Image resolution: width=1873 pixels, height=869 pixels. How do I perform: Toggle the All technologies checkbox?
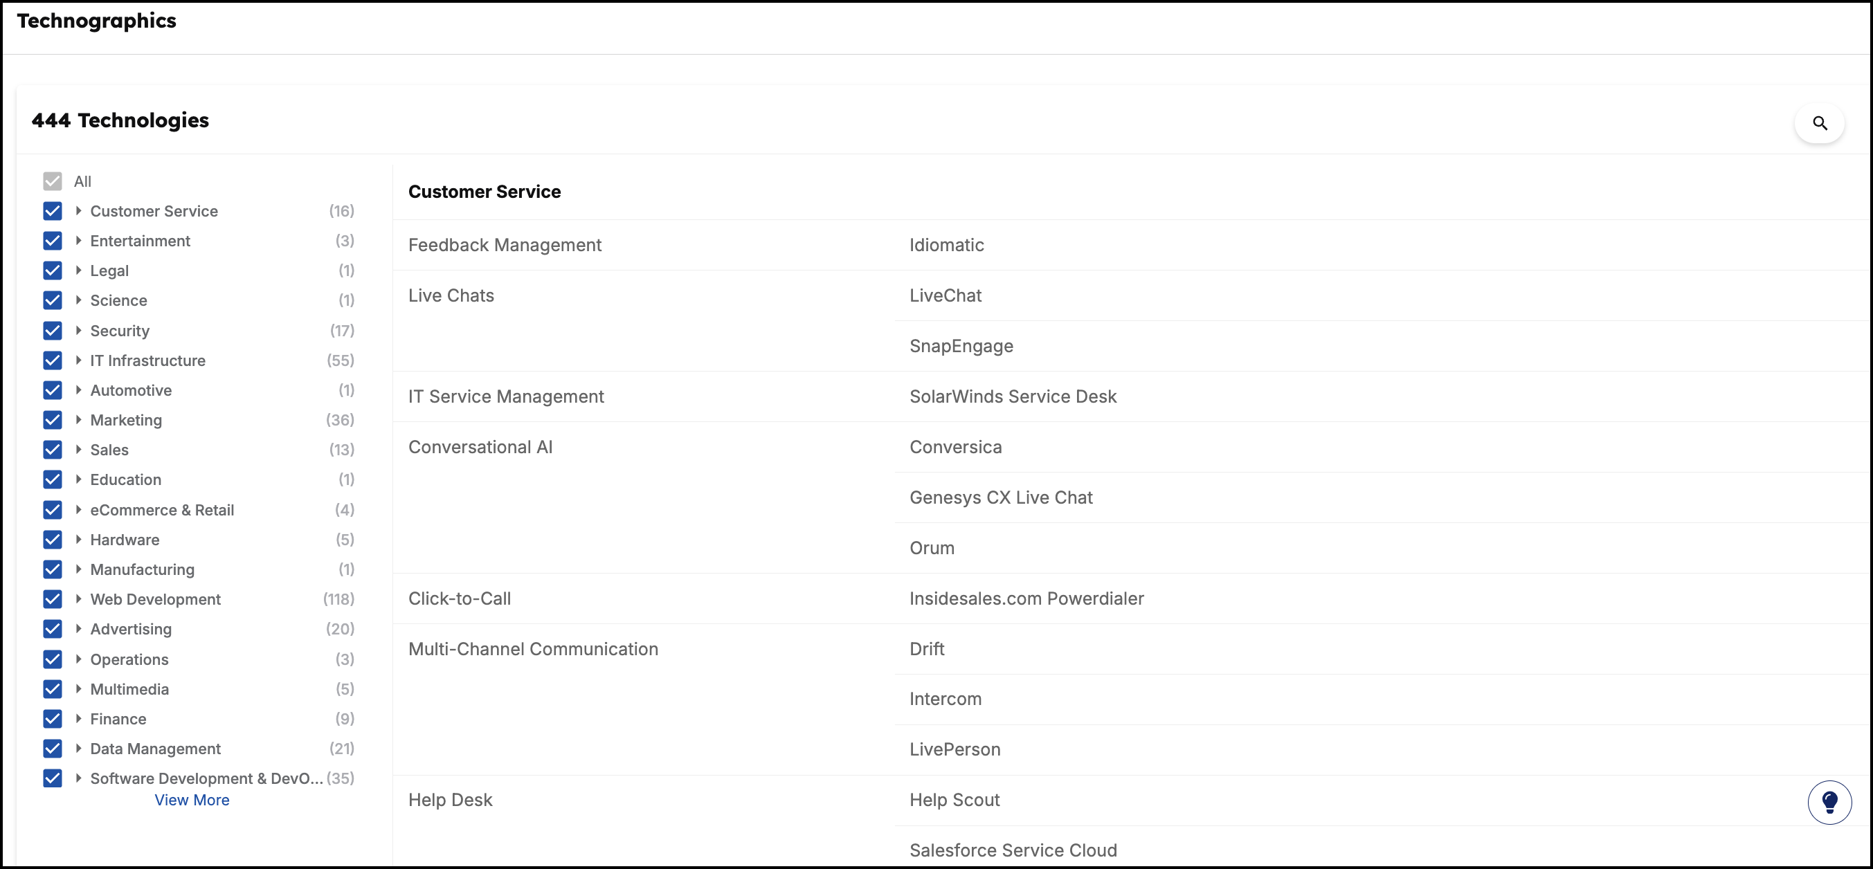coord(53,181)
